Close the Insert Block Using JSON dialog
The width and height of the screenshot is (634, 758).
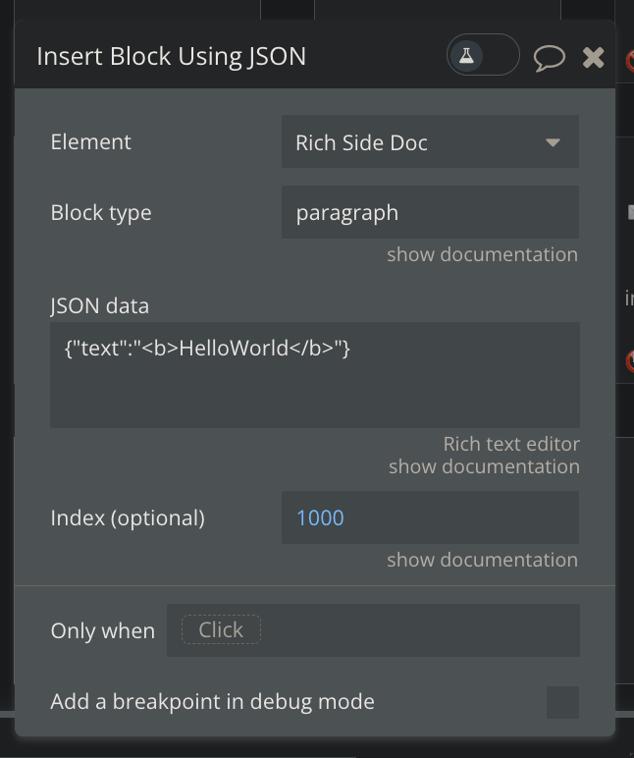(593, 57)
